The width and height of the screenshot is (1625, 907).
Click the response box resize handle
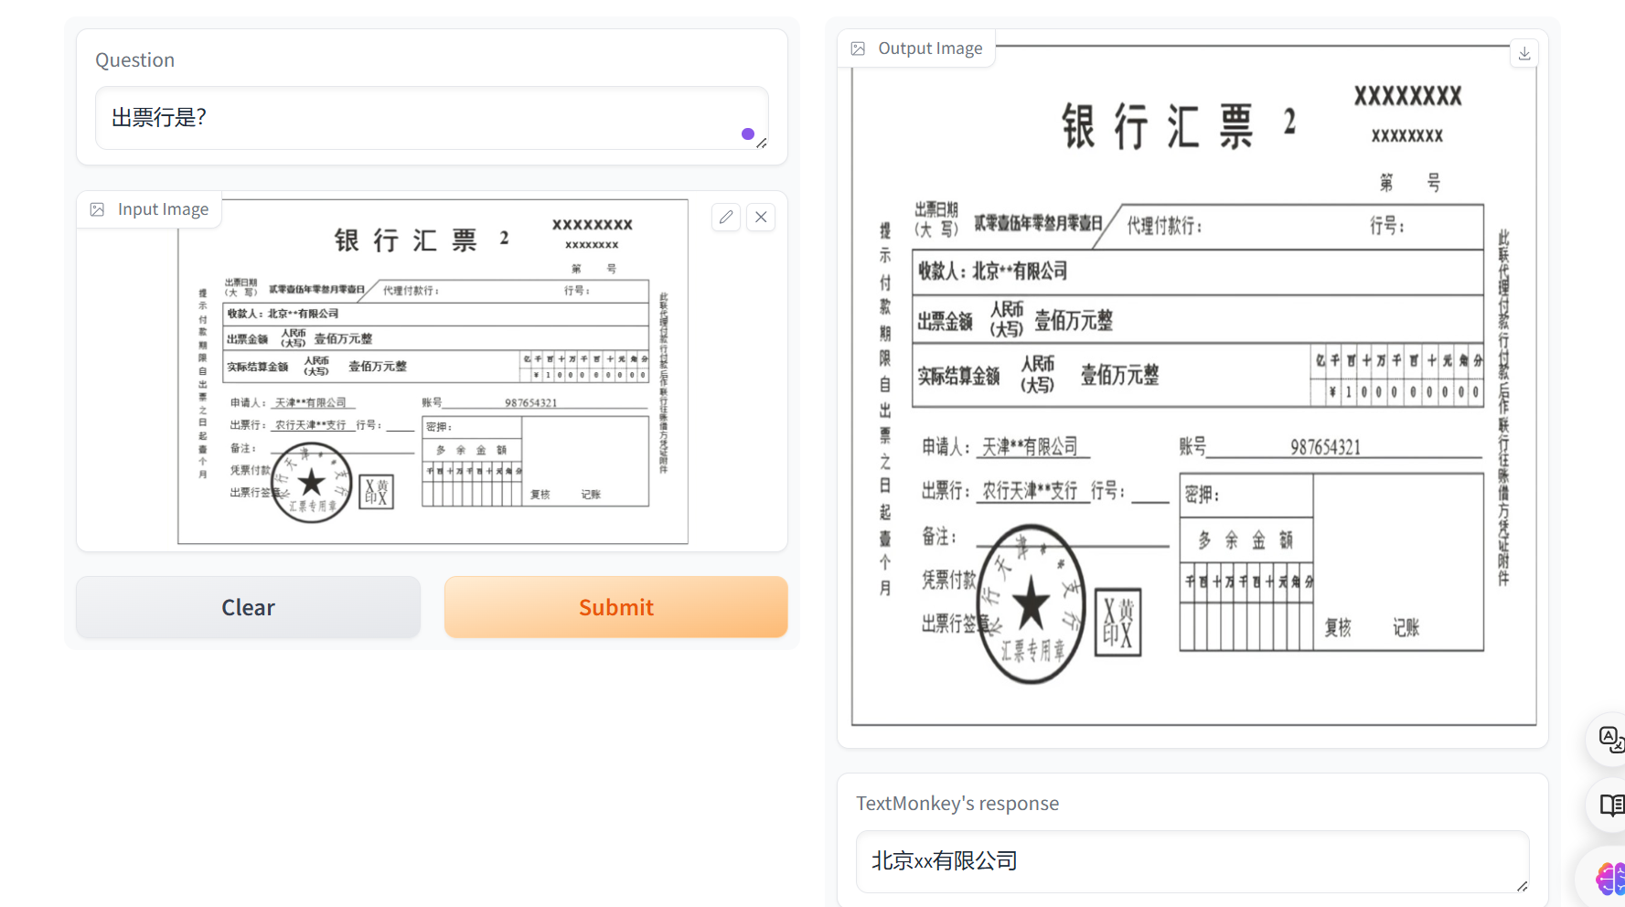click(1523, 886)
